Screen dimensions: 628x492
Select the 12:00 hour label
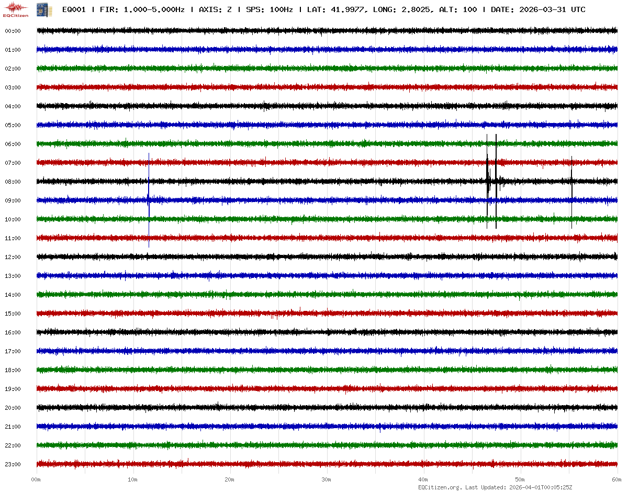click(13, 257)
